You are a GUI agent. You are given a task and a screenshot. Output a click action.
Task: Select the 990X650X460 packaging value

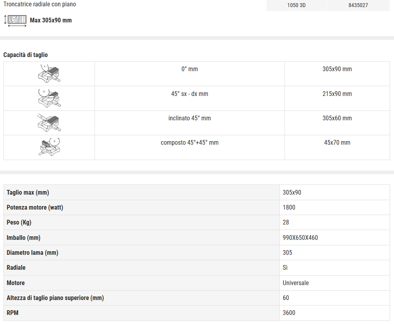[x=300, y=238]
